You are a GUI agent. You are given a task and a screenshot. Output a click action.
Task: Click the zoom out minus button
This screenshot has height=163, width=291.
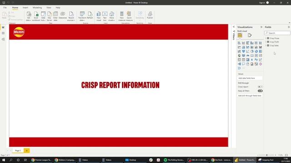pos(258,155)
